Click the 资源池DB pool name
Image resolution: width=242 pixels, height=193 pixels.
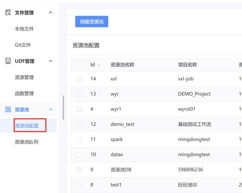pyautogui.click(x=121, y=170)
